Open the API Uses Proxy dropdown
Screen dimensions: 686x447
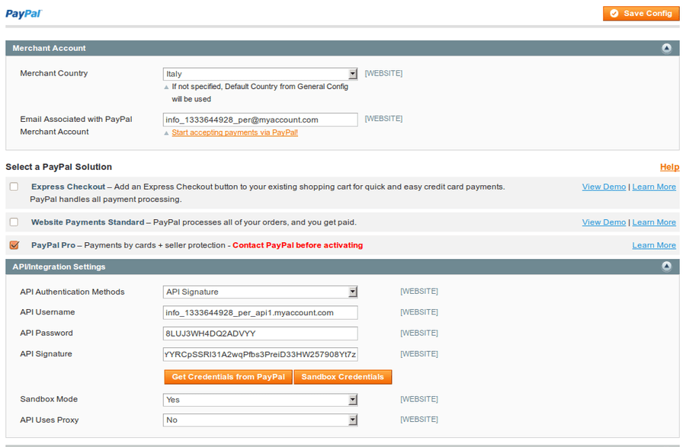pos(261,420)
